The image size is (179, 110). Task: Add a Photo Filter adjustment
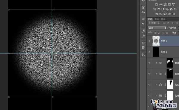pos(167,9)
